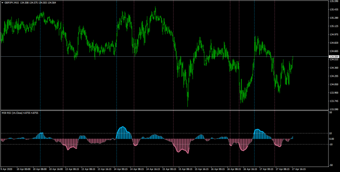Click the deepest pink RSI histogram trough
340x172 pixels.
pos(188,146)
